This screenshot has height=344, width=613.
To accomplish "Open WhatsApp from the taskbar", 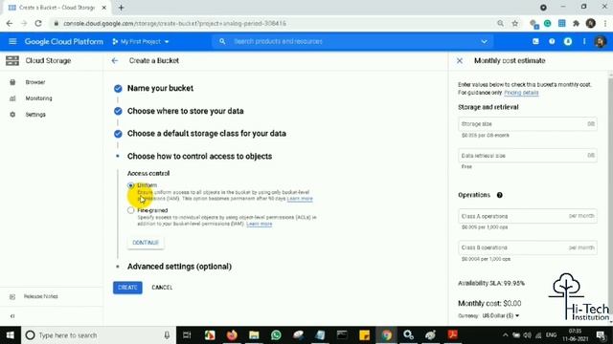I will click(276, 335).
